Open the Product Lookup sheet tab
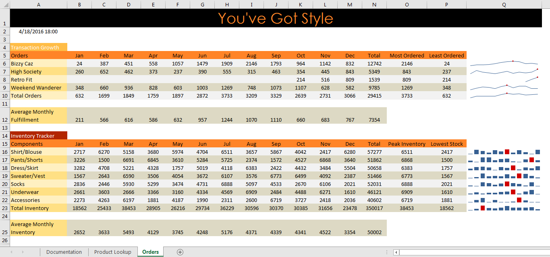Viewport: 550px width, 257px height. 112,252
